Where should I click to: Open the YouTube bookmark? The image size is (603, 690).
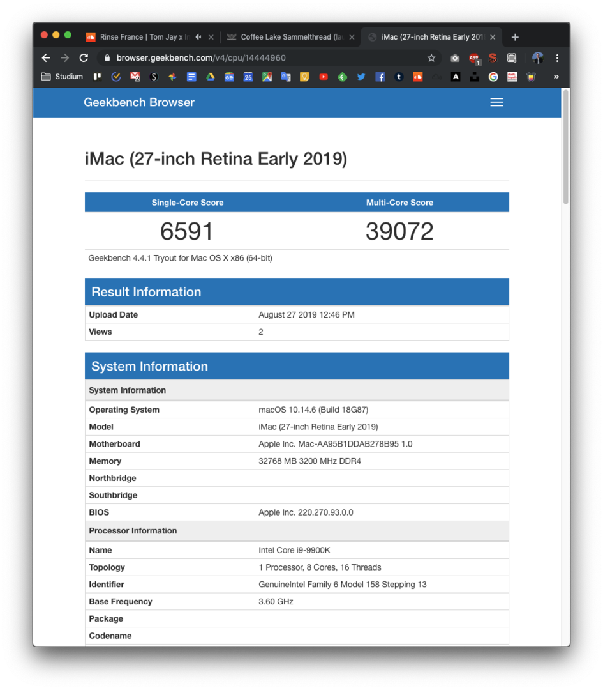coord(324,77)
